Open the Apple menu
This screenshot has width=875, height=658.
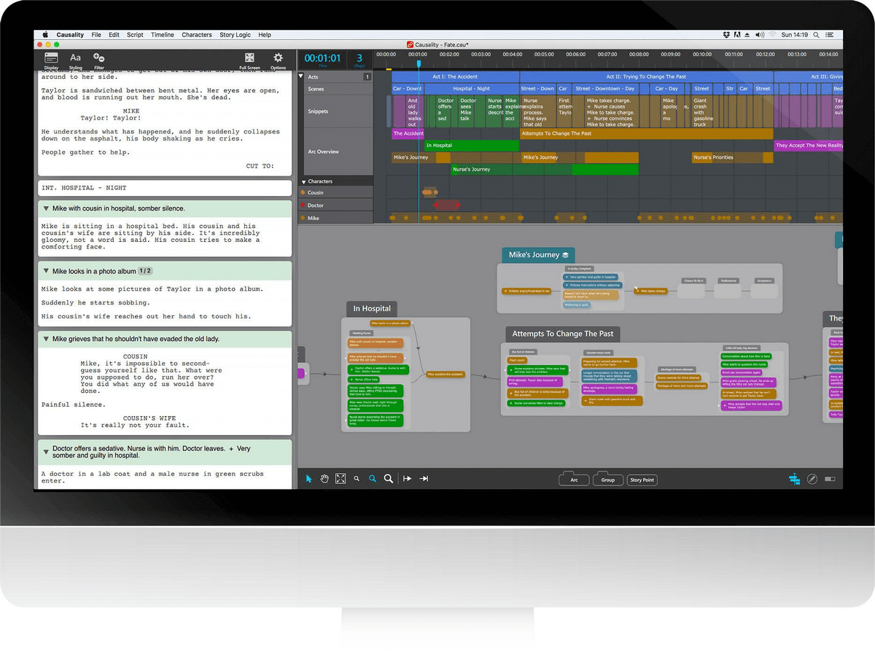tap(45, 35)
